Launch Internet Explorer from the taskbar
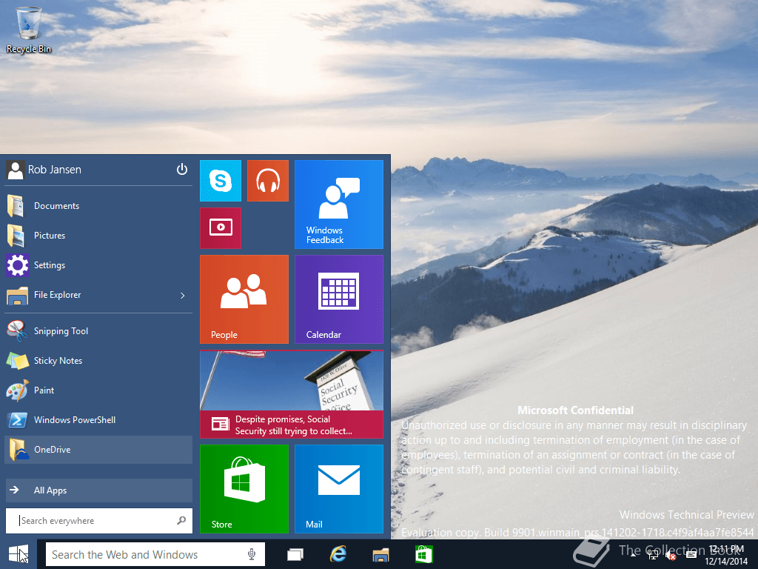Image resolution: width=758 pixels, height=569 pixels. (338, 554)
